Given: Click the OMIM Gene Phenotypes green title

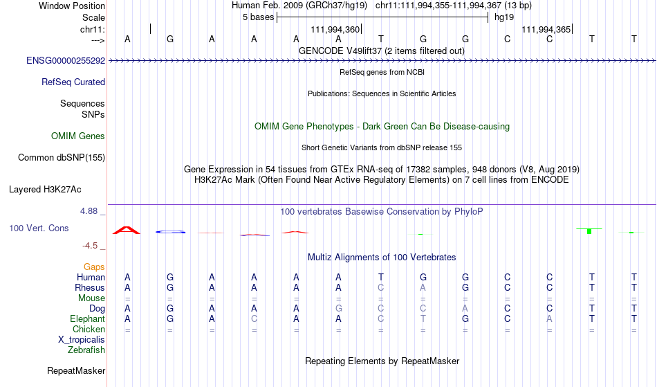Looking at the screenshot, I should [382, 126].
